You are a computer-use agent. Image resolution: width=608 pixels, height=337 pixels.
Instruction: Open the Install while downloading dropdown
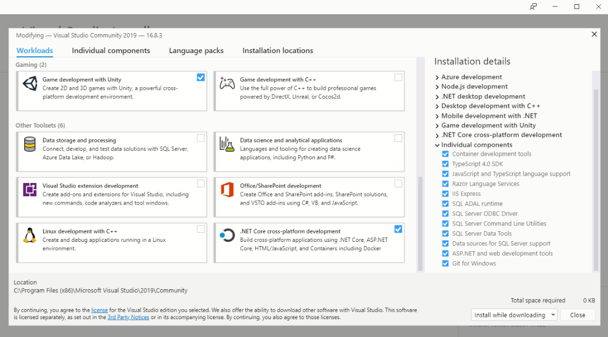tap(514, 315)
